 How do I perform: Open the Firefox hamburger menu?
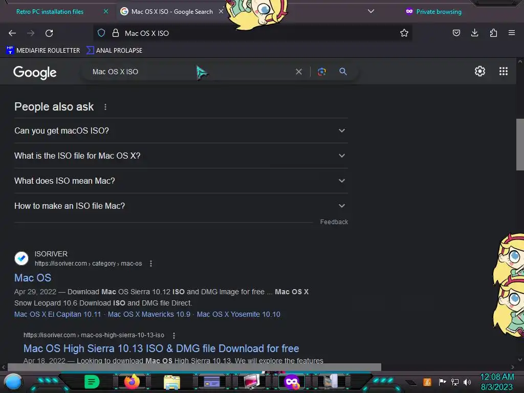coord(511,33)
